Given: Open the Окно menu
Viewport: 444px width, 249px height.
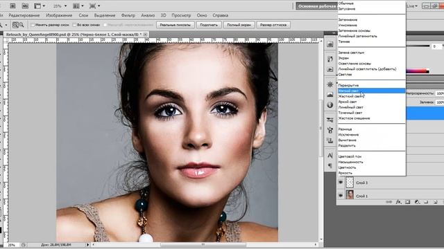Looking at the screenshot, I should (202, 15).
